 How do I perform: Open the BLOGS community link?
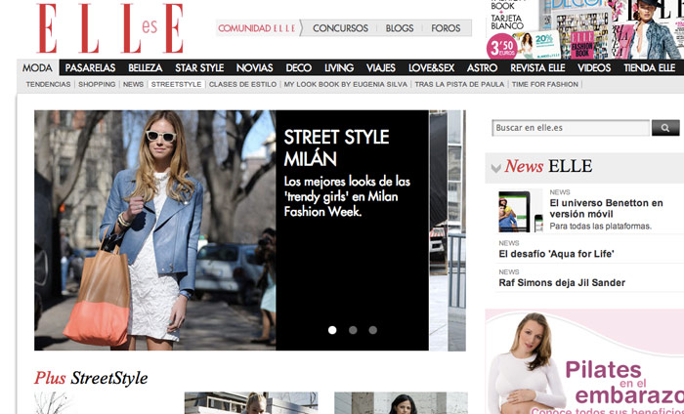[400, 28]
